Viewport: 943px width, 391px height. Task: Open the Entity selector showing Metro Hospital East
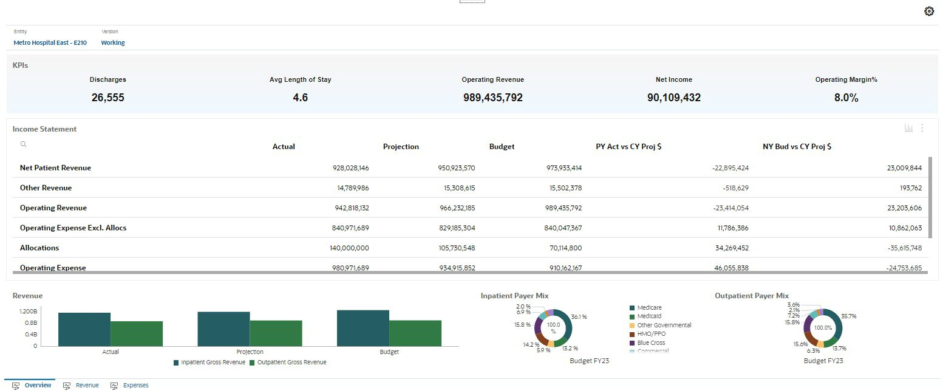[50, 42]
